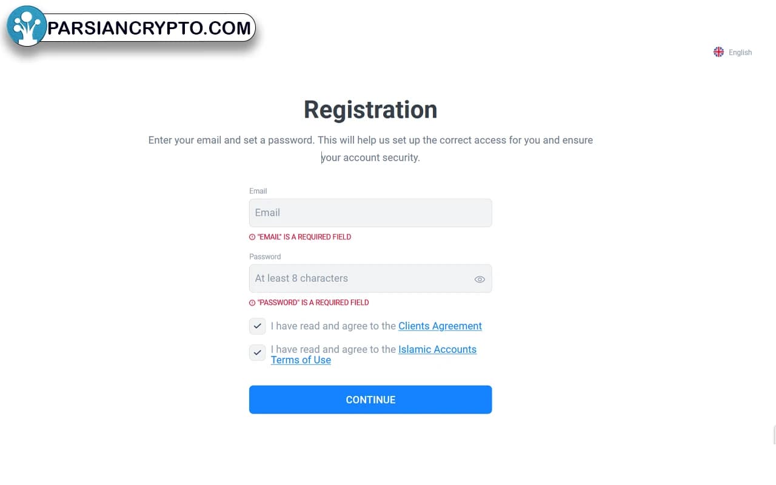Click the "EMAIL" is a required field message
Viewport: 776px width, 485px height.
[304, 237]
